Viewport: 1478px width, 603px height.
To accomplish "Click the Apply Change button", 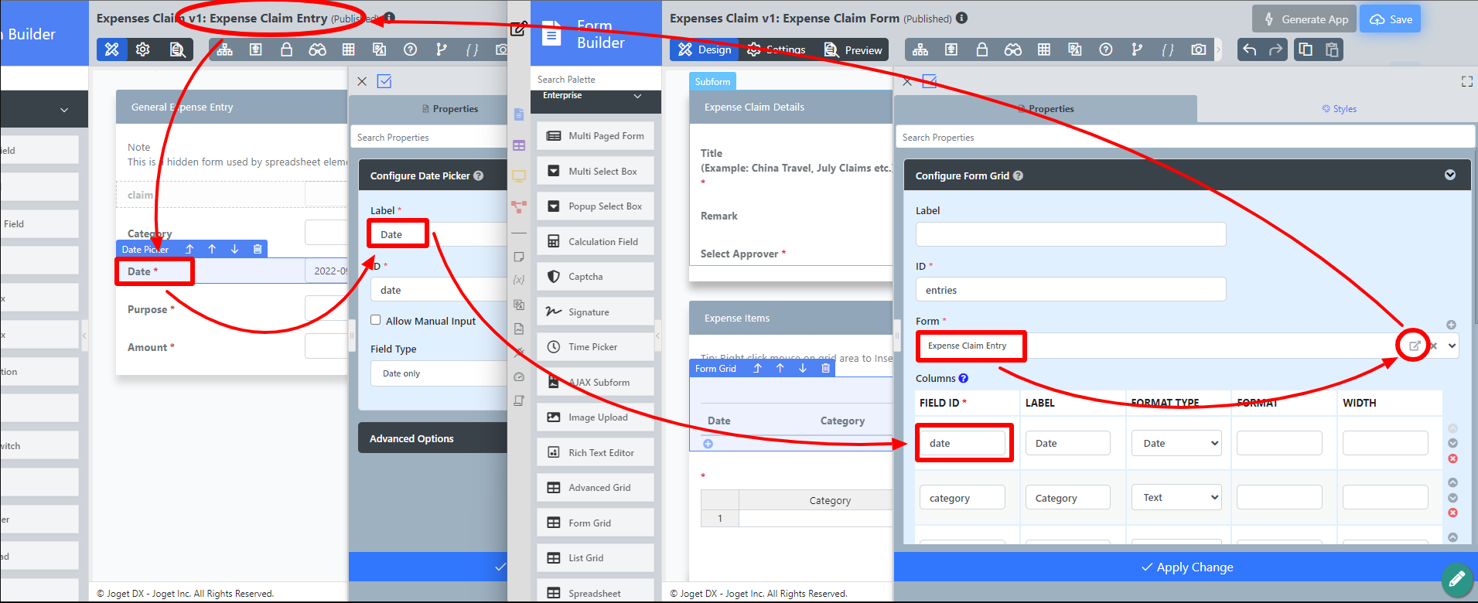I will (1186, 567).
